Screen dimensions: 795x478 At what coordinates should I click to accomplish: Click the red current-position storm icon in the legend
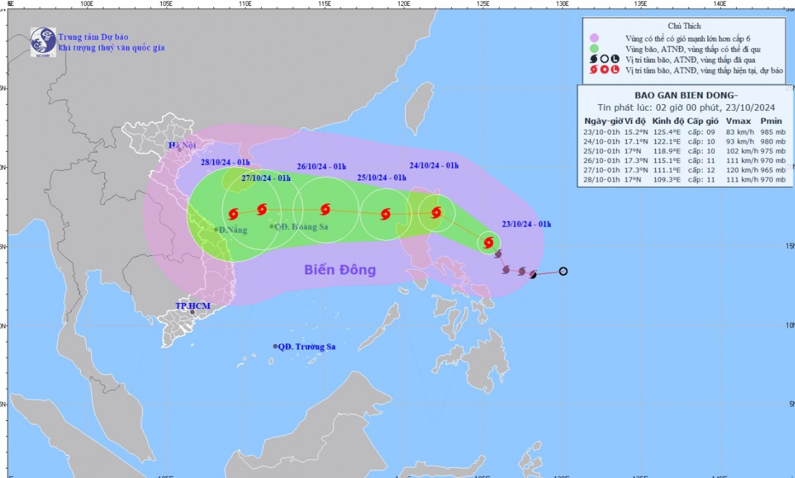tap(595, 70)
